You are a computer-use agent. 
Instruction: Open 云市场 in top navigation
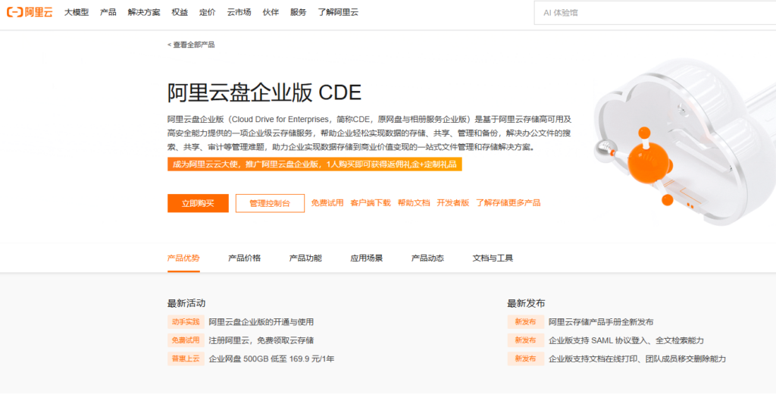[x=239, y=12]
